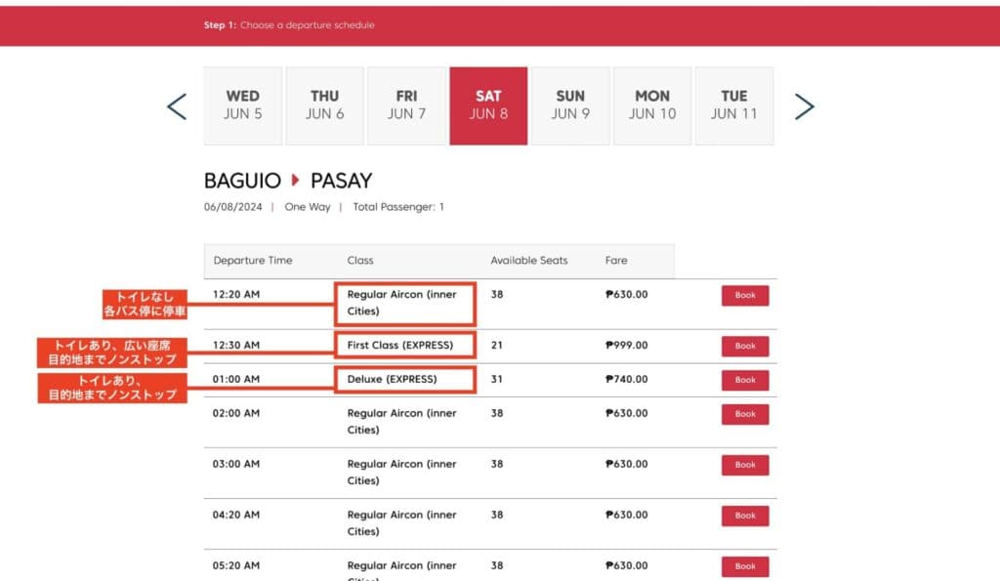Click the 06/08/2024 trip date text
This screenshot has height=581, width=1000.
232,207
